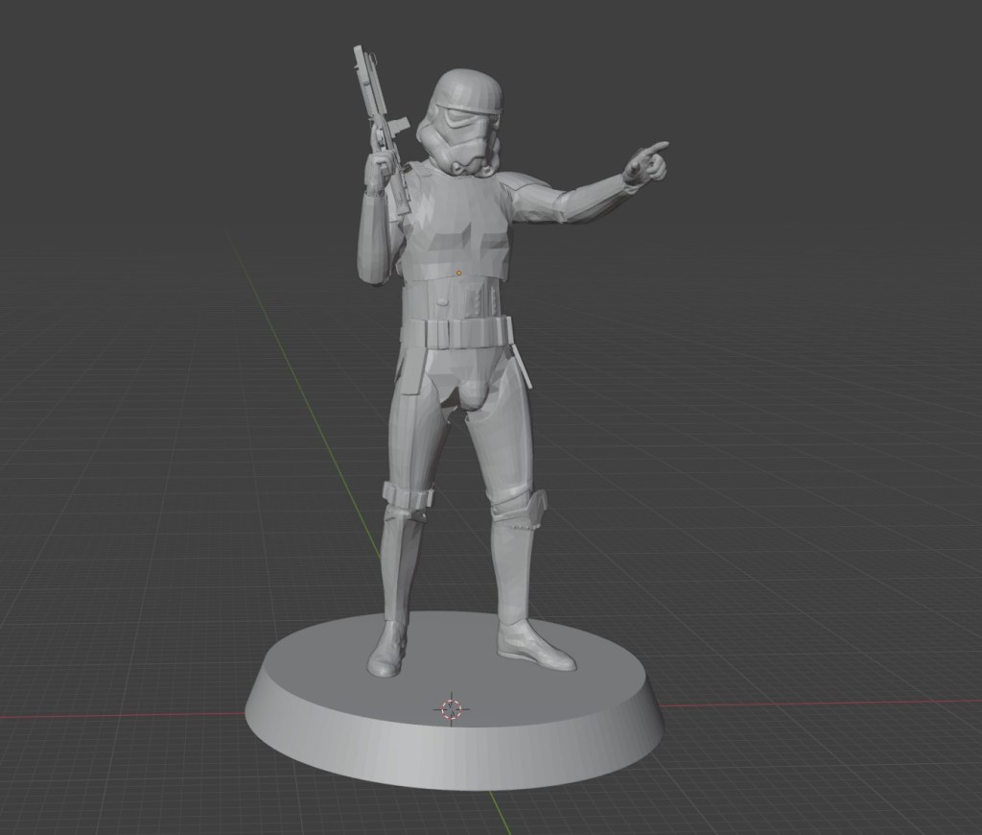
Task: Click the stormtrooper's helmet
Action: 464,120
